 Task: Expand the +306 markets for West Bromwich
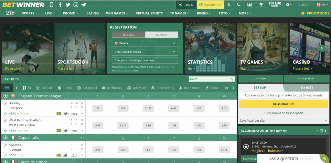[x=74, y=130]
